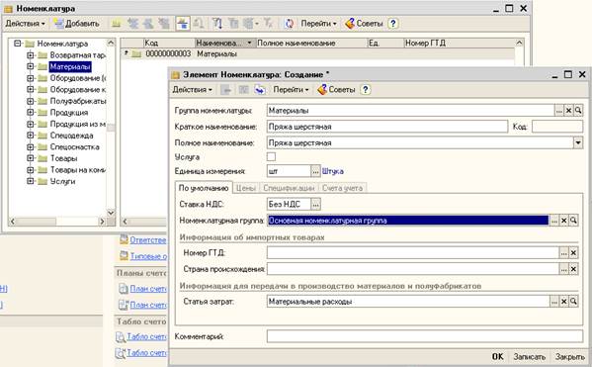
Task: Click tree panel horizontal scroll right arrow
Action: pos(102,222)
